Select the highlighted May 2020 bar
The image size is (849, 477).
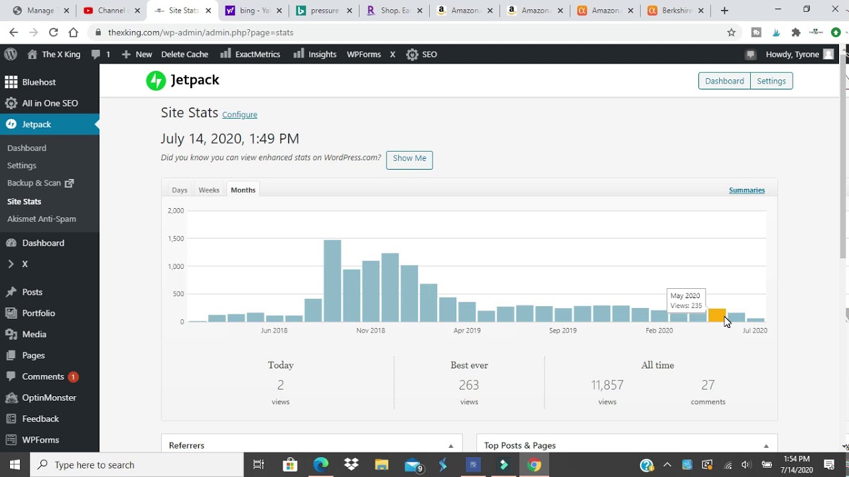(x=717, y=315)
